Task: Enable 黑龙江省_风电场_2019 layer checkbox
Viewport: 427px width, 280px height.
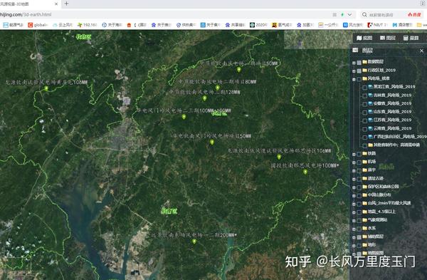Action: pyautogui.click(x=364, y=88)
